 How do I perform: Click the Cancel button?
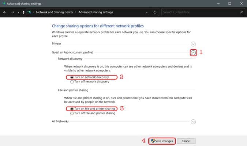pos(186,141)
